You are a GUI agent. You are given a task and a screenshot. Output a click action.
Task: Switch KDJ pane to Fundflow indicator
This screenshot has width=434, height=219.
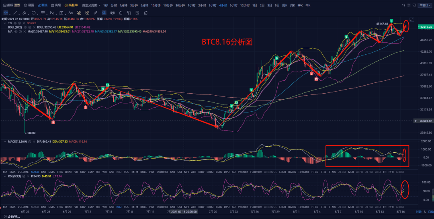[x=256, y=207]
